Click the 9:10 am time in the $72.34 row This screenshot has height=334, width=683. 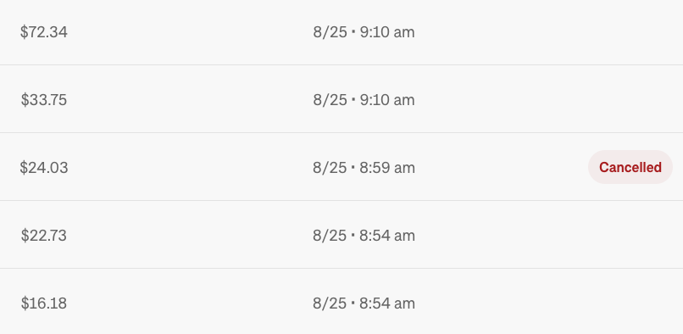coord(387,32)
